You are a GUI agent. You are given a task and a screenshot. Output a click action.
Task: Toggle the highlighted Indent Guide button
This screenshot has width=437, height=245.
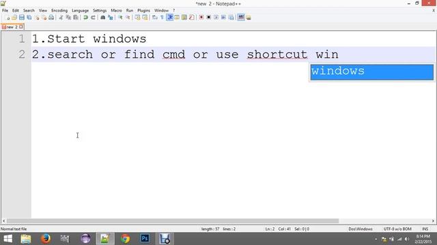click(x=169, y=18)
